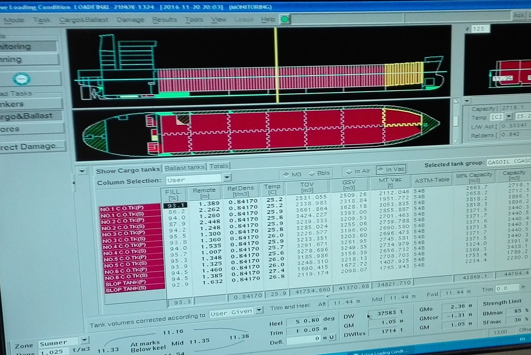Click the round teal ship logo button
This screenshot has height=355, width=531.
tap(22, 79)
